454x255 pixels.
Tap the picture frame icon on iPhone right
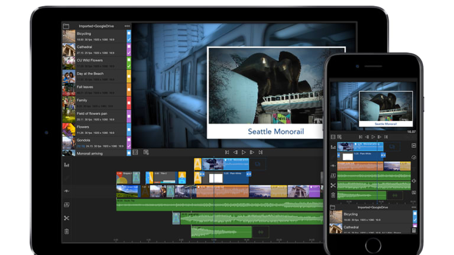(414, 192)
